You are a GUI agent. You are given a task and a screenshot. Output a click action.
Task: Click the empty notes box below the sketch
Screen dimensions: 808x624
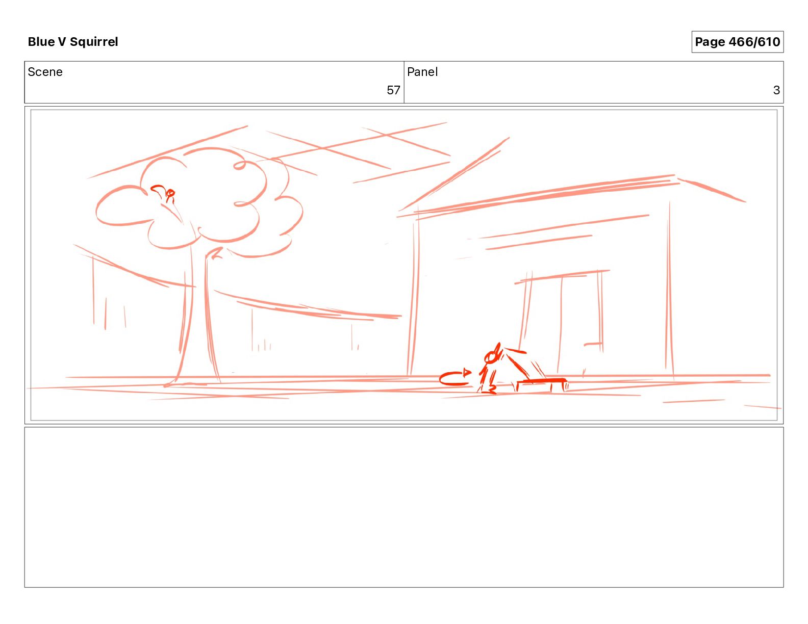[404, 507]
